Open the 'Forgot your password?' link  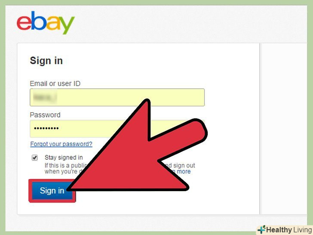(61, 144)
